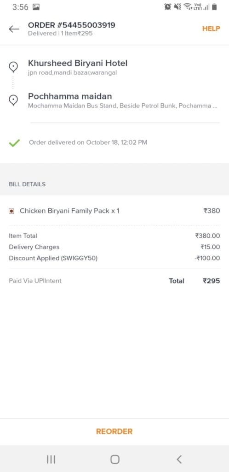Tap the Total ₹295 amount
229x472 pixels.
211,281
